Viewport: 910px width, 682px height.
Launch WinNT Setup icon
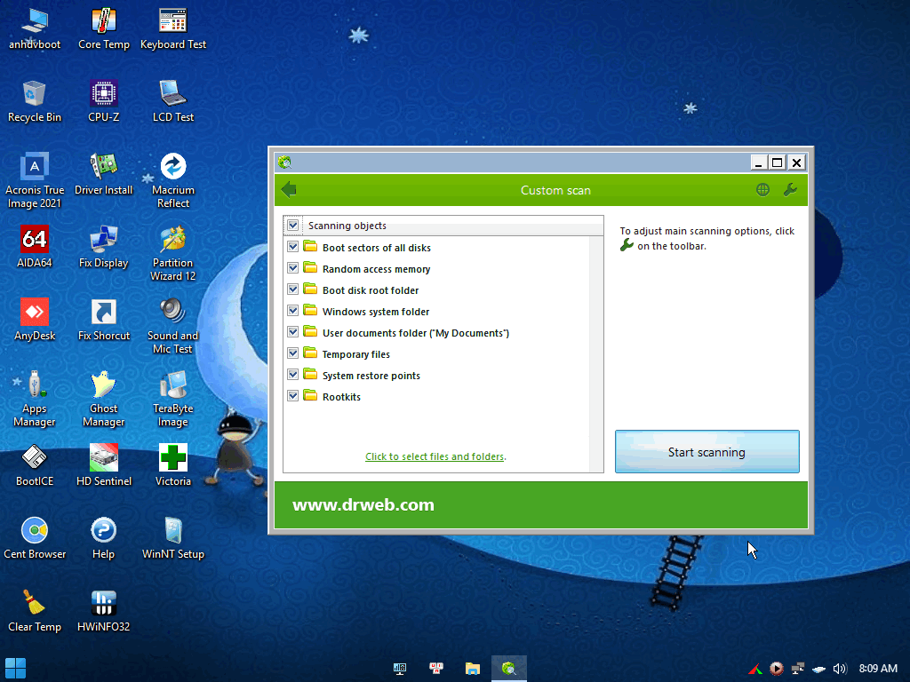pos(173,538)
